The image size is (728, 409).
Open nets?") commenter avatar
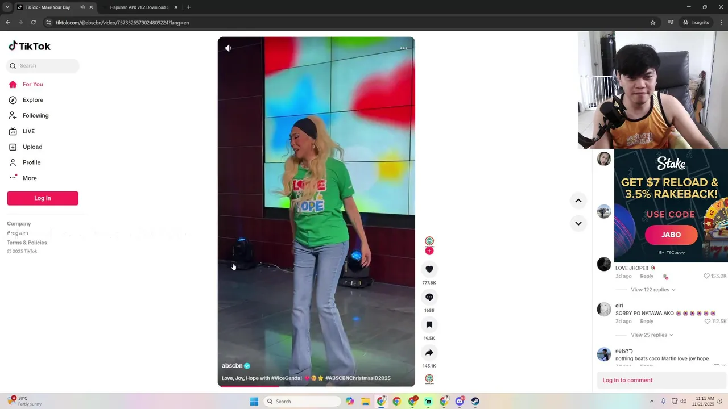tap(604, 354)
